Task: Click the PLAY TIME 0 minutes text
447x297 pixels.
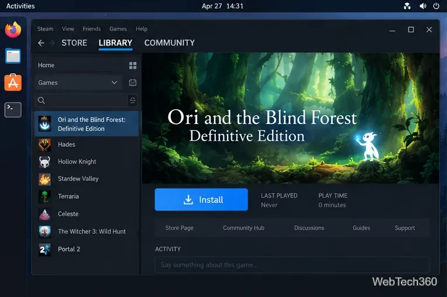Action: click(333, 200)
